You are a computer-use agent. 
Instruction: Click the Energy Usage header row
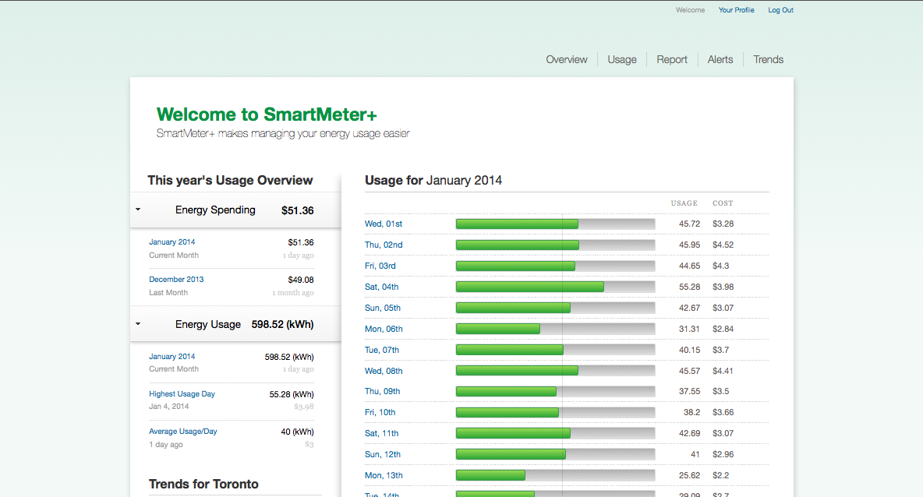pos(235,324)
